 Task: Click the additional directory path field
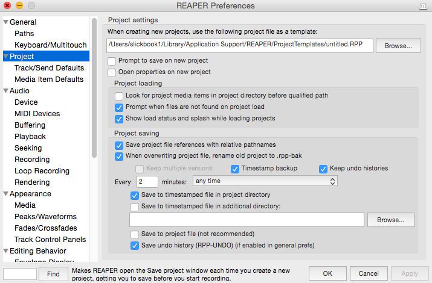tap(246, 220)
